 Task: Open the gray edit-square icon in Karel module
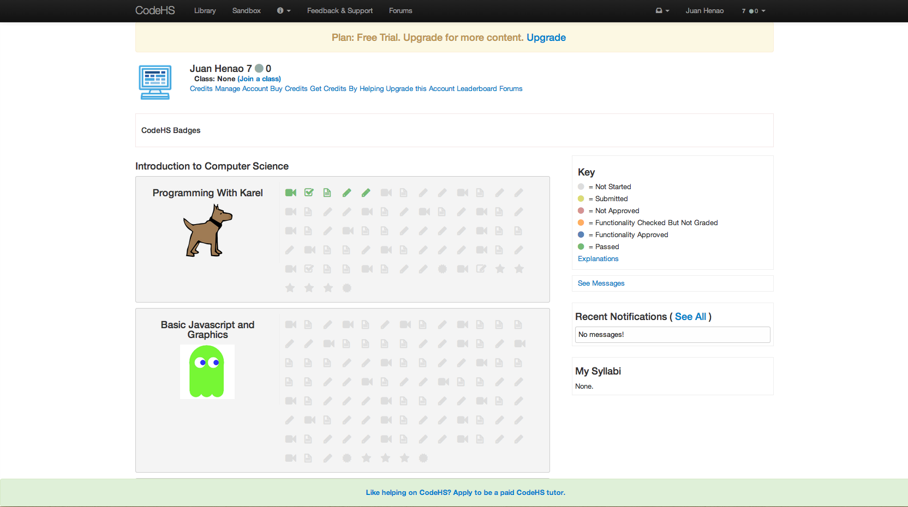tap(481, 269)
